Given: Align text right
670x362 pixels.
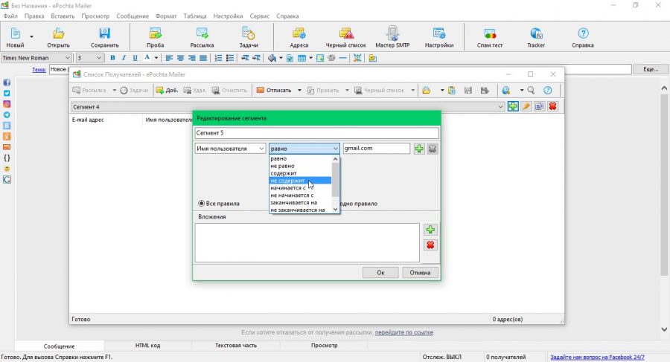Looking at the screenshot, I should (x=192, y=58).
